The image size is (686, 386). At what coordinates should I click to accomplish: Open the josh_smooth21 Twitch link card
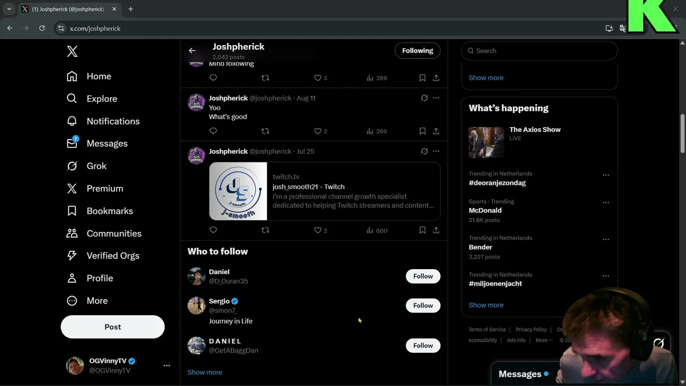(325, 191)
